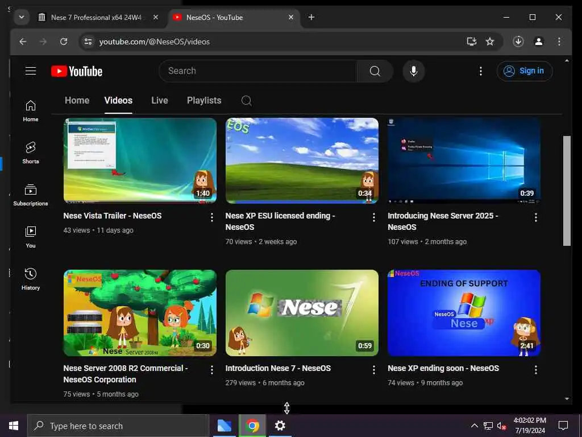Switch to the Live channel tab
The image size is (582, 437).
160,100
